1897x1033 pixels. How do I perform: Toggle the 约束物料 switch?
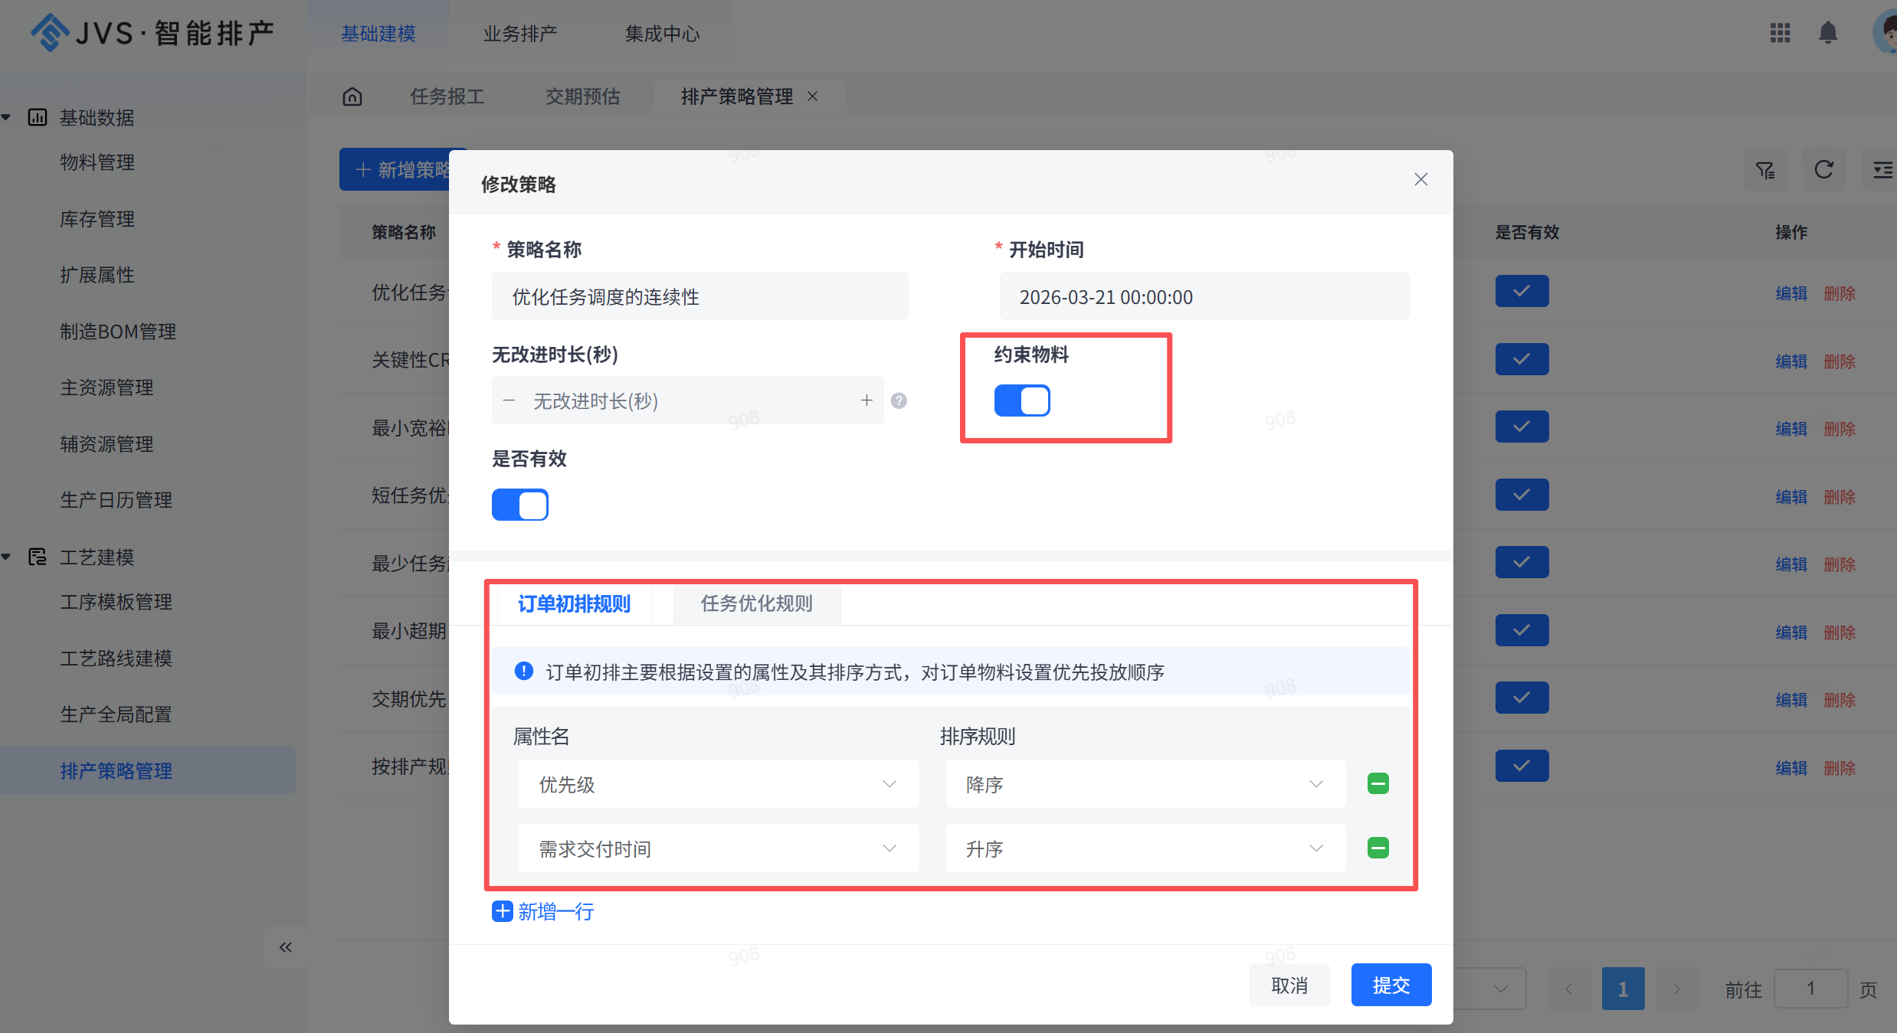(x=1021, y=400)
